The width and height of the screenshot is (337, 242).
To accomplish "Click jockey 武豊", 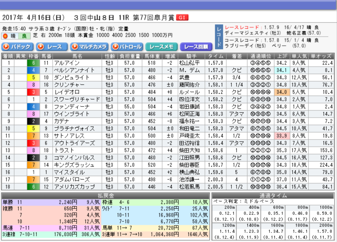I will [184, 77].
